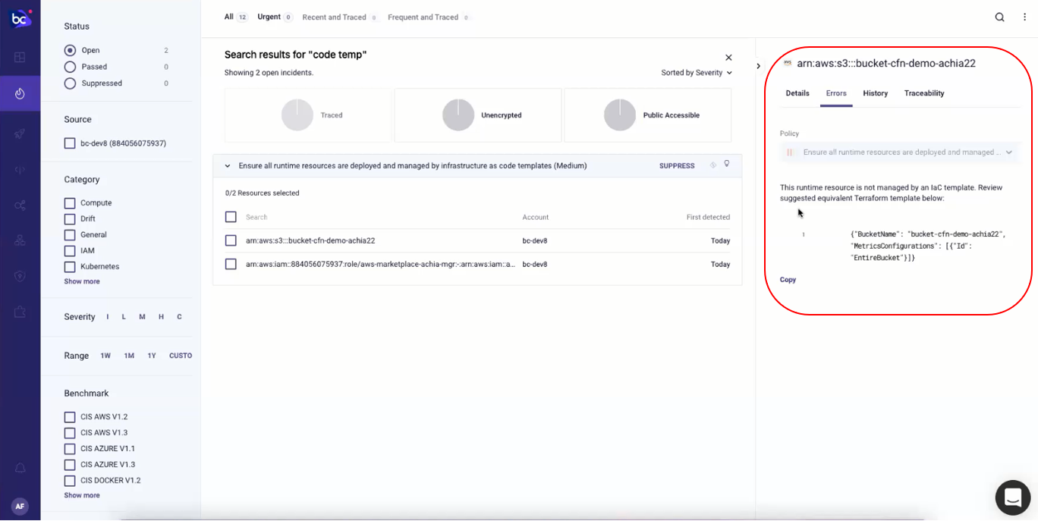The height and width of the screenshot is (521, 1038).
Task: Click the lightbulb guideline icon beside SUPPRESS
Action: [x=727, y=165]
